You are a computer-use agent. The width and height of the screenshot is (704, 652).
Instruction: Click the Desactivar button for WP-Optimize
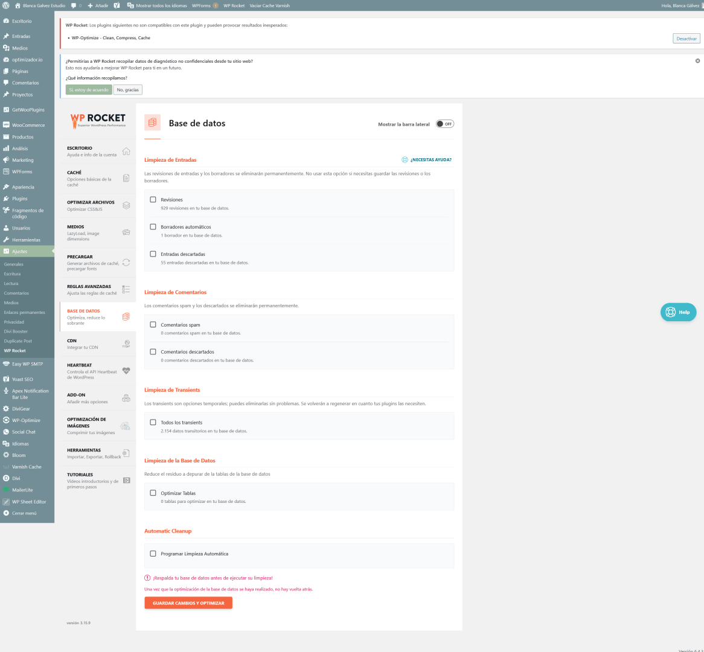tap(686, 39)
